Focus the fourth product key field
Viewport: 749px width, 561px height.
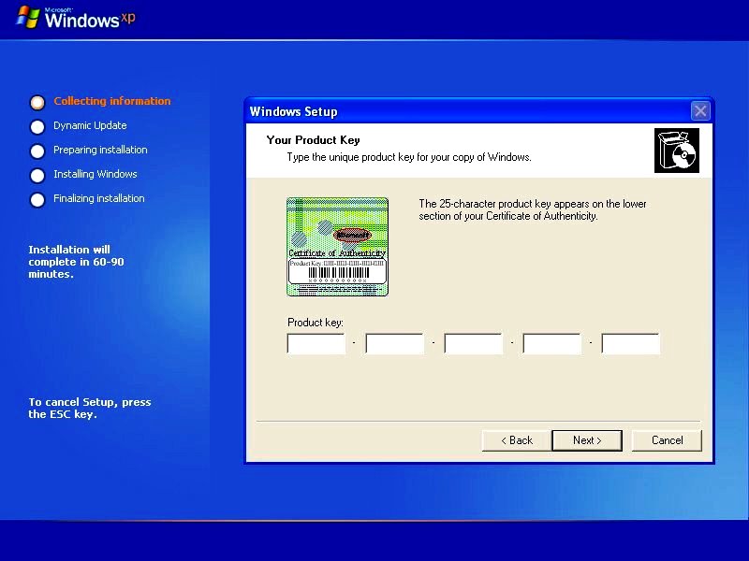point(552,344)
